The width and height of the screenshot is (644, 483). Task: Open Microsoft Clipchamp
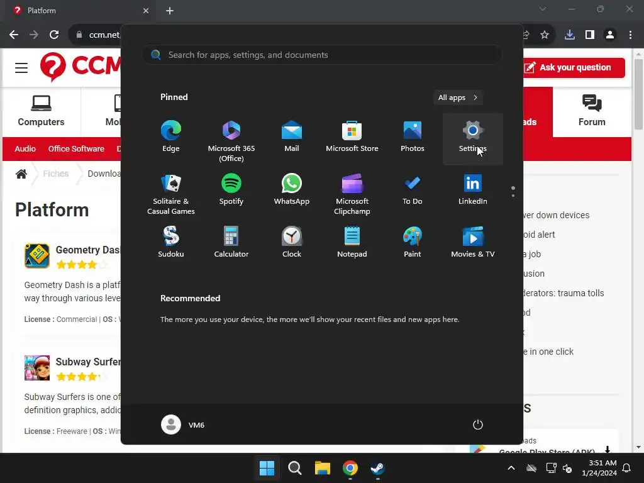click(352, 194)
